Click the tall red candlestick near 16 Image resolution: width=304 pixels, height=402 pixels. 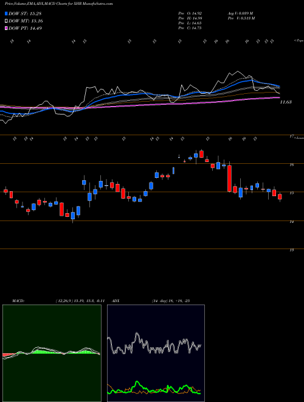coord(230,178)
